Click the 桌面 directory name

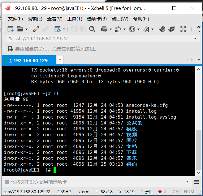132,164
